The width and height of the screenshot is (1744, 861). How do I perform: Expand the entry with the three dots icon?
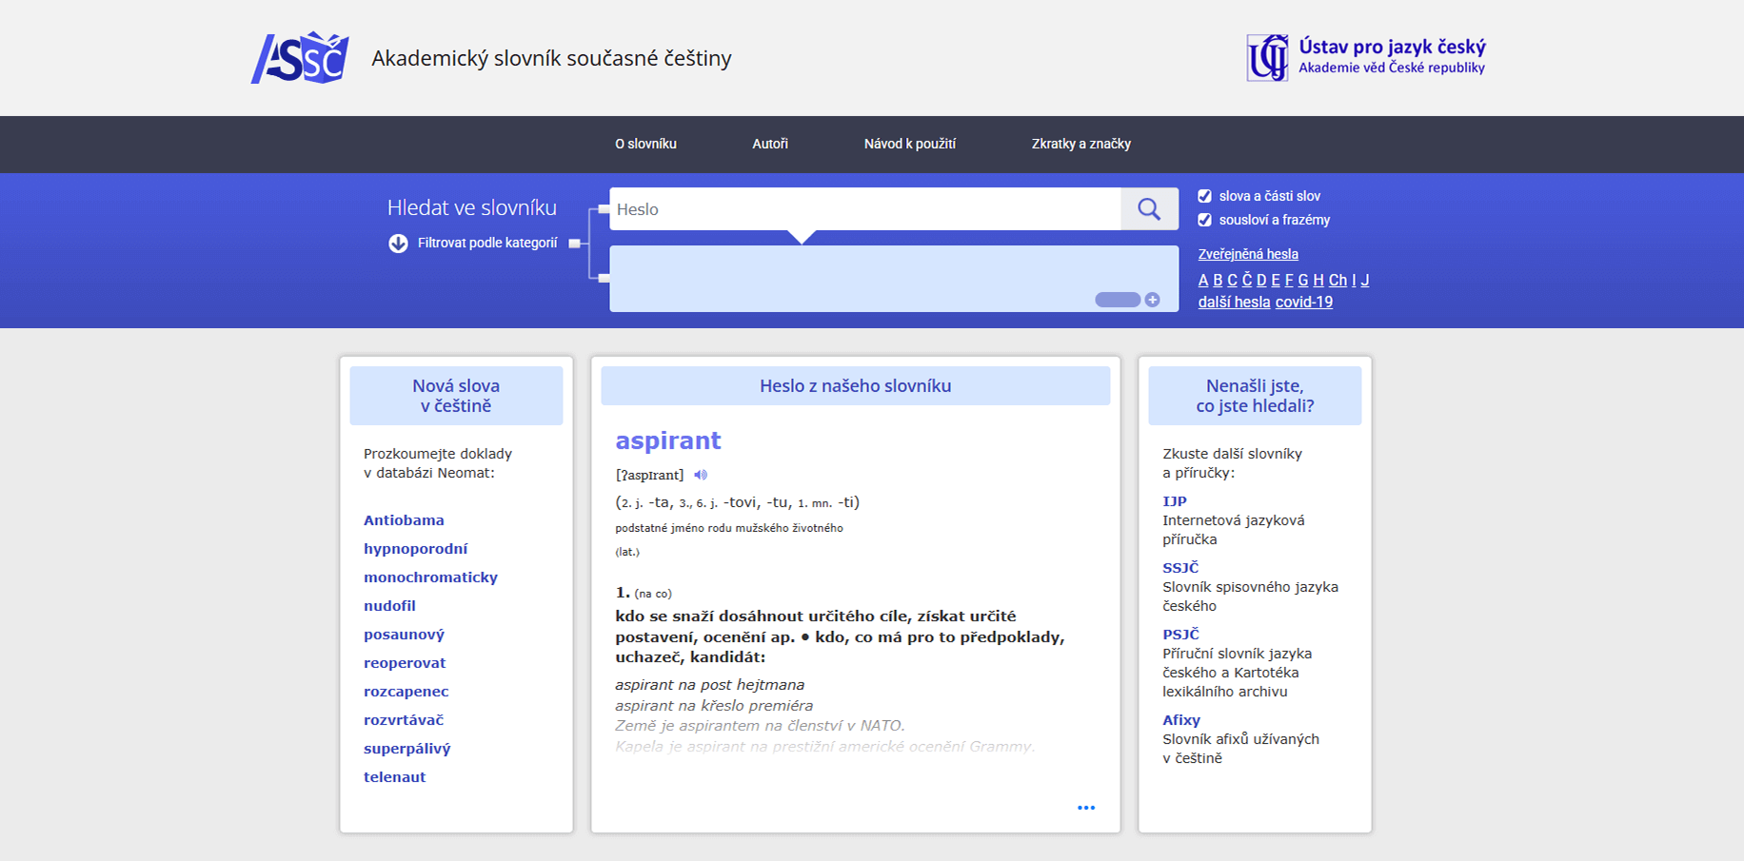pyautogui.click(x=1085, y=808)
